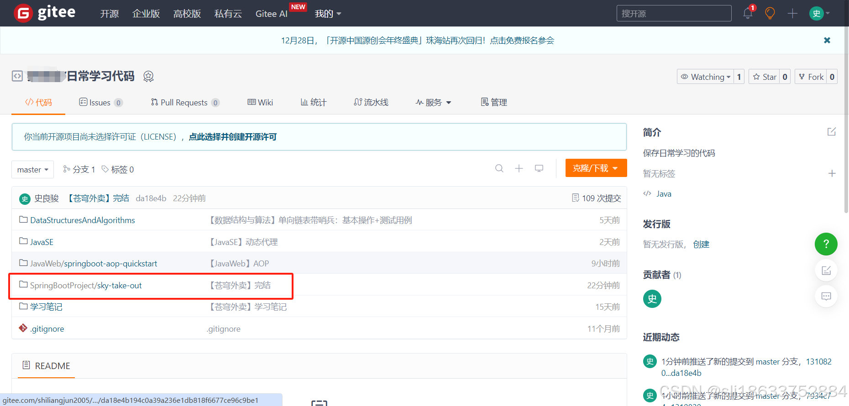The height and width of the screenshot is (406, 849).
Task: Fork this repository
Action: point(811,77)
